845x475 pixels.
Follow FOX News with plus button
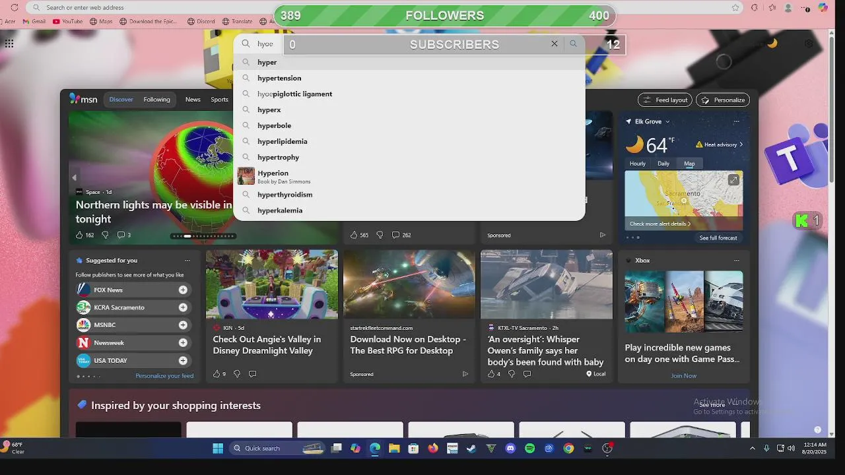pyautogui.click(x=183, y=290)
